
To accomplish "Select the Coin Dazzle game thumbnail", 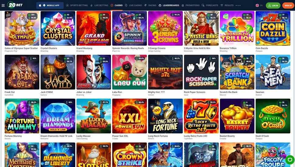I will tap(273, 28).
